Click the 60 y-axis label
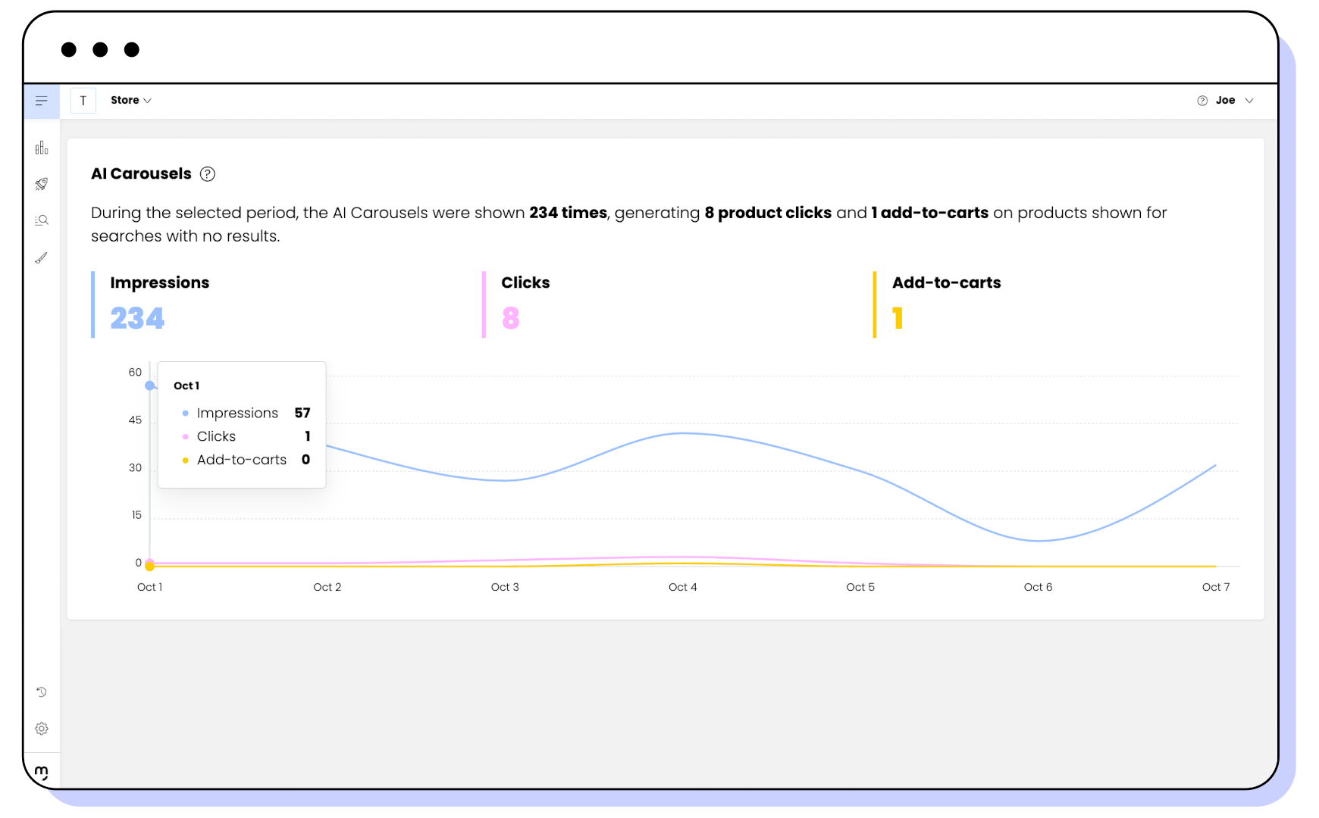The image size is (1319, 818). 135,373
